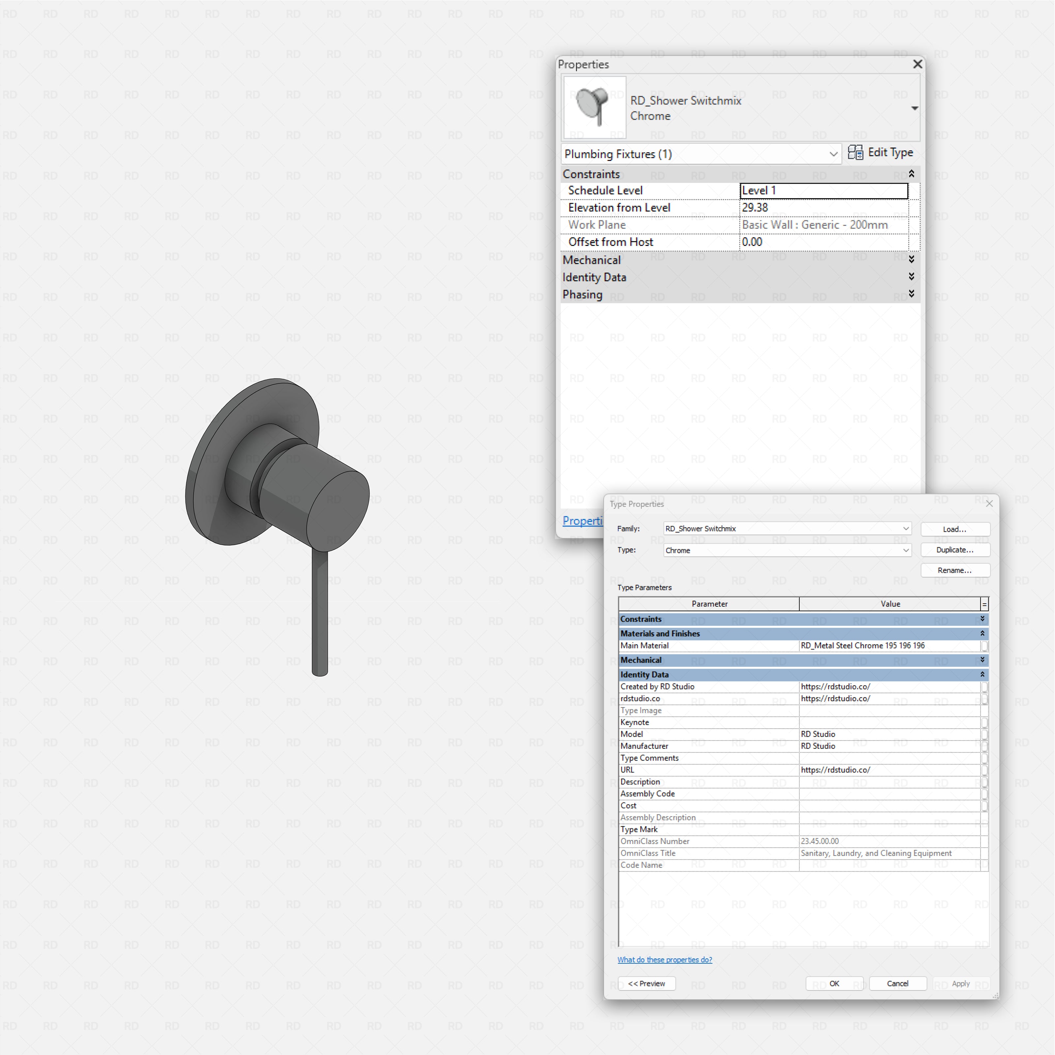Click OK in Type Properties
This screenshot has width=1055, height=1055.
(x=834, y=984)
